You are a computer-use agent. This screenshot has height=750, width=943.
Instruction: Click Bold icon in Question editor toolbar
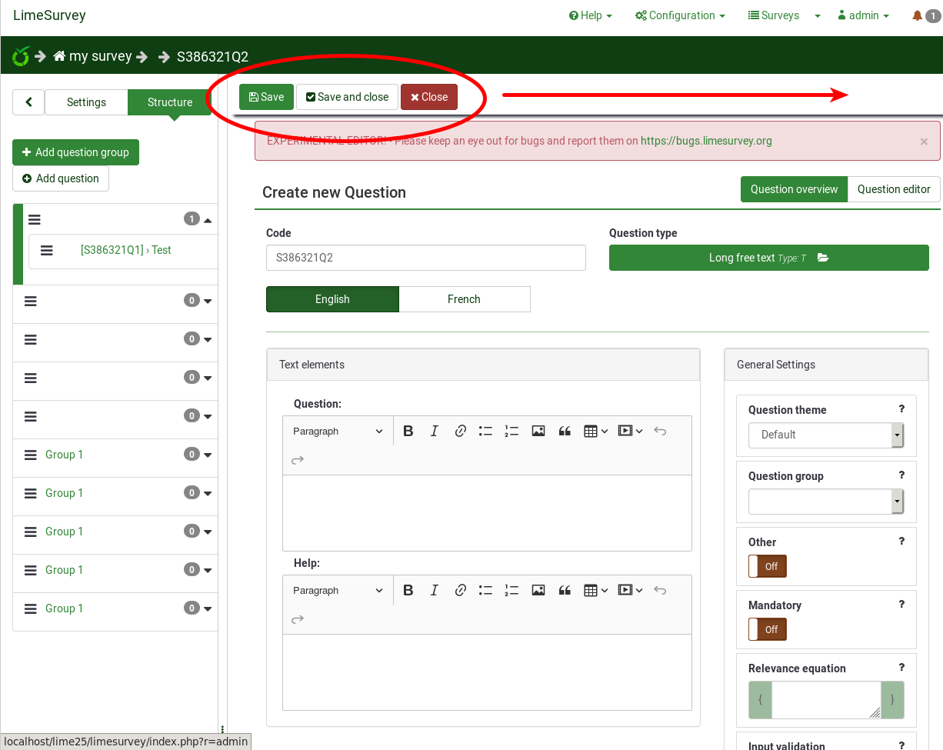[x=408, y=432]
